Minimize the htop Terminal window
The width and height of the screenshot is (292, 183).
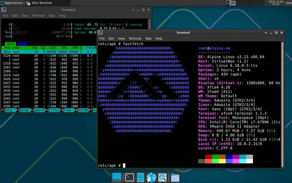coord(138,9)
